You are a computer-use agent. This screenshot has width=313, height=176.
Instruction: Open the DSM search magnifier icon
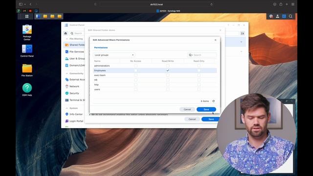[x=291, y=16]
